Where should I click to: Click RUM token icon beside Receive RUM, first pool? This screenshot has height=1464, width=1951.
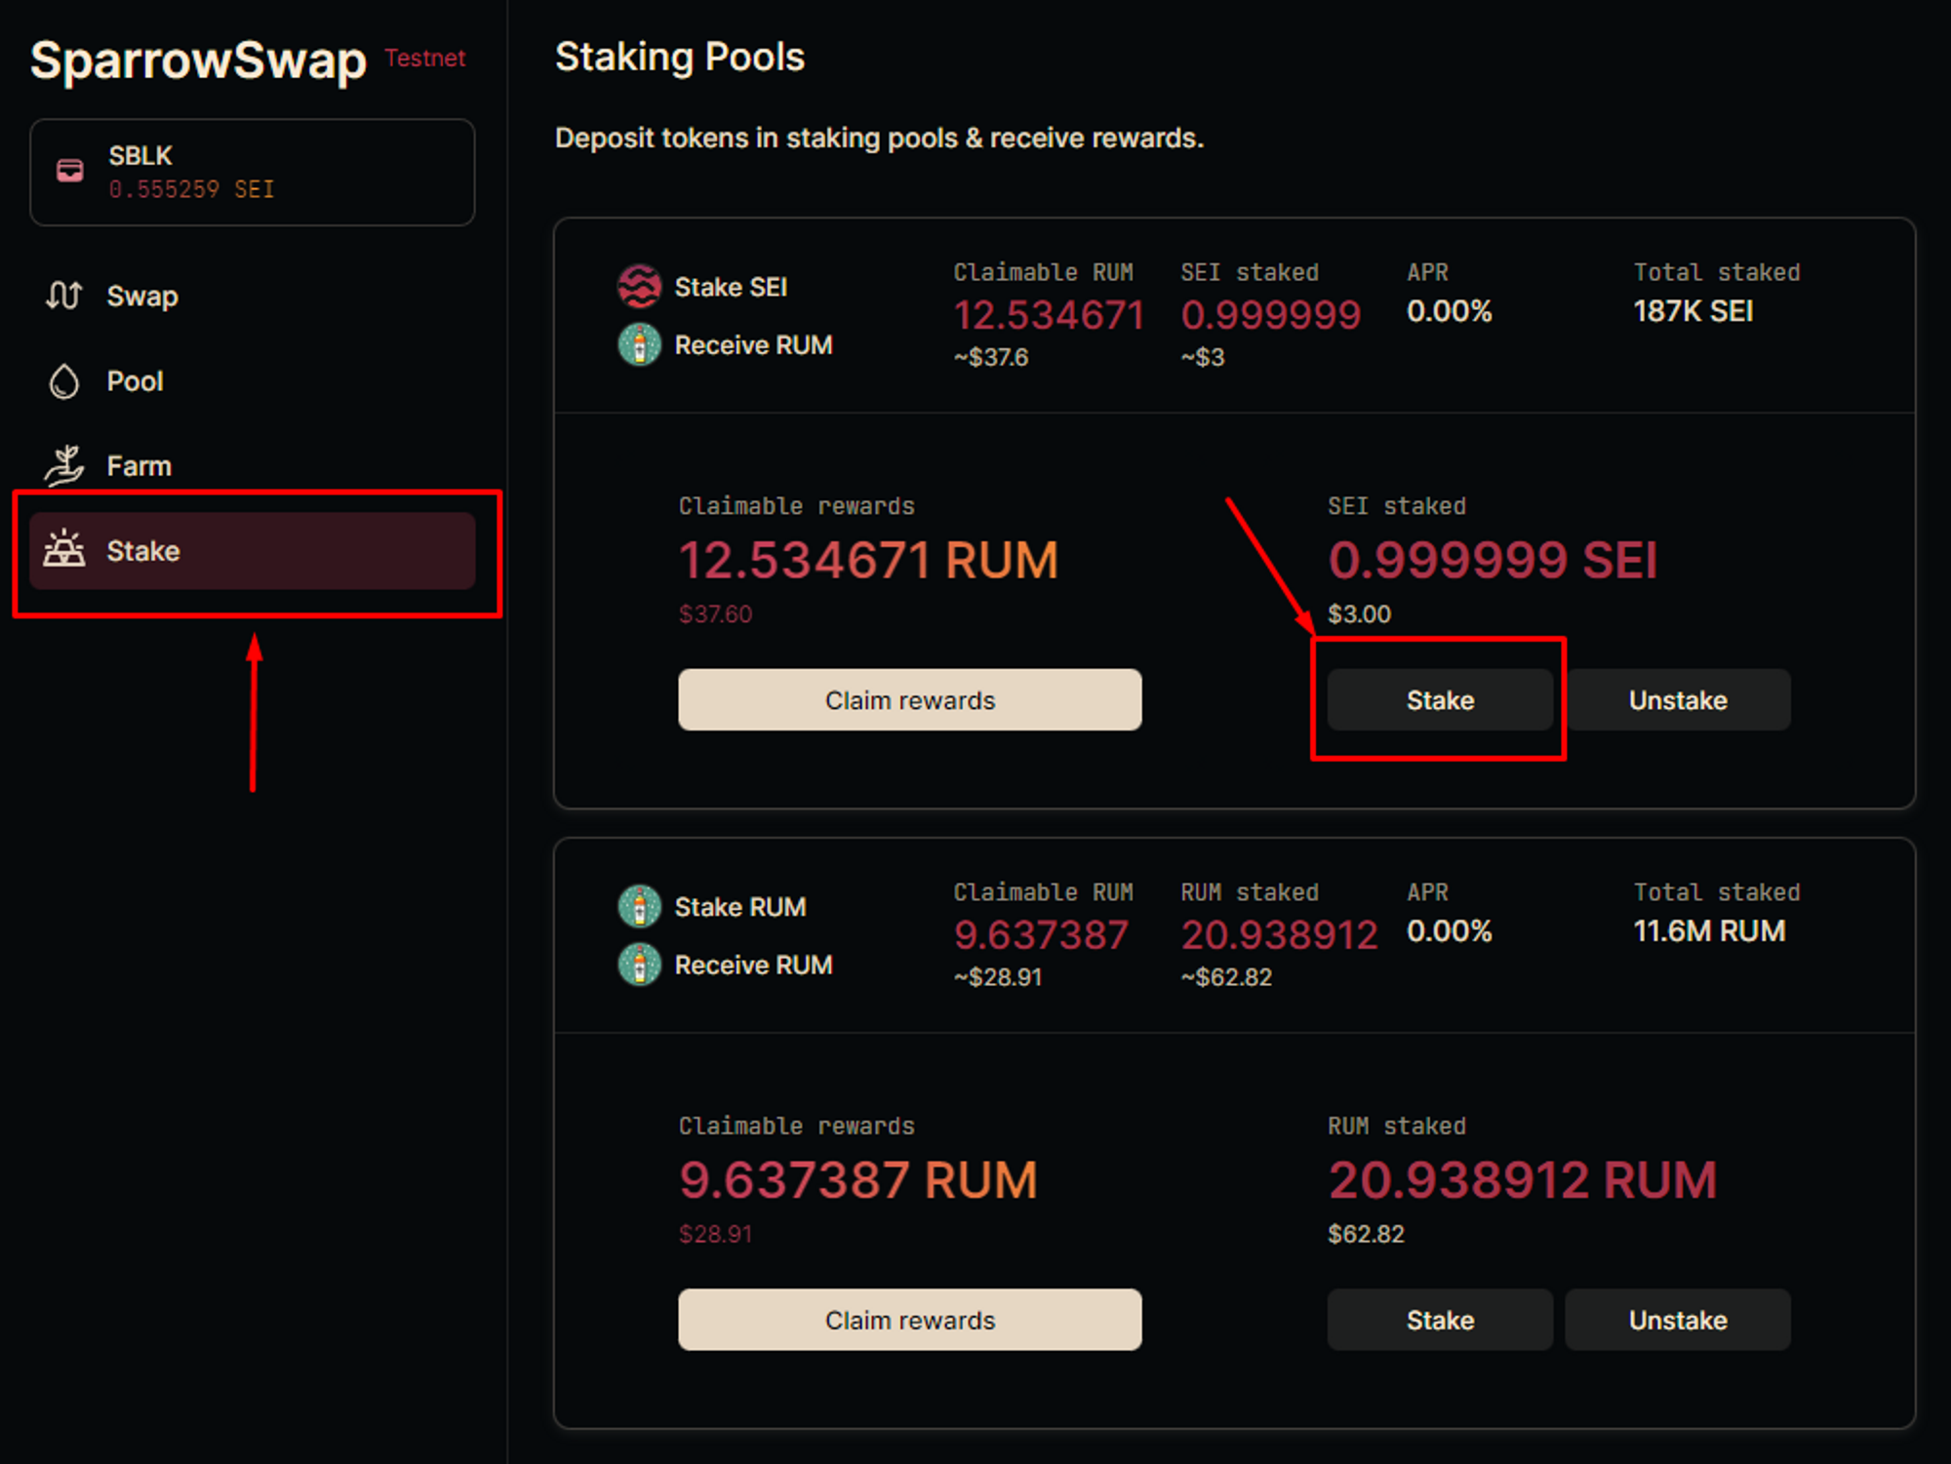pos(639,345)
